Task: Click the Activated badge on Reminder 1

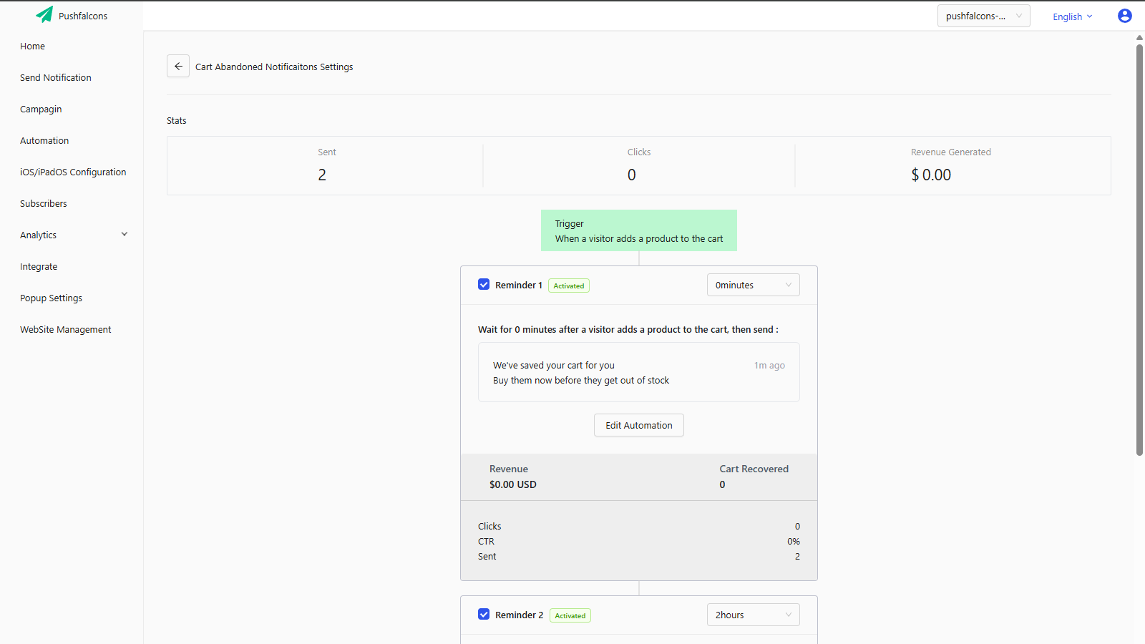Action: click(568, 285)
